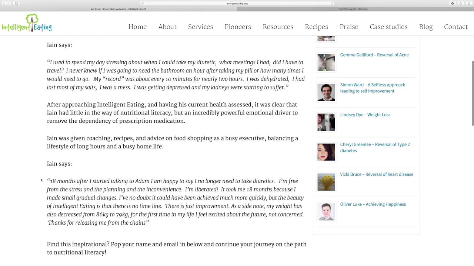This screenshot has width=474, height=266.
Task: Toggle Reader view in the address bar
Action: point(143,3)
